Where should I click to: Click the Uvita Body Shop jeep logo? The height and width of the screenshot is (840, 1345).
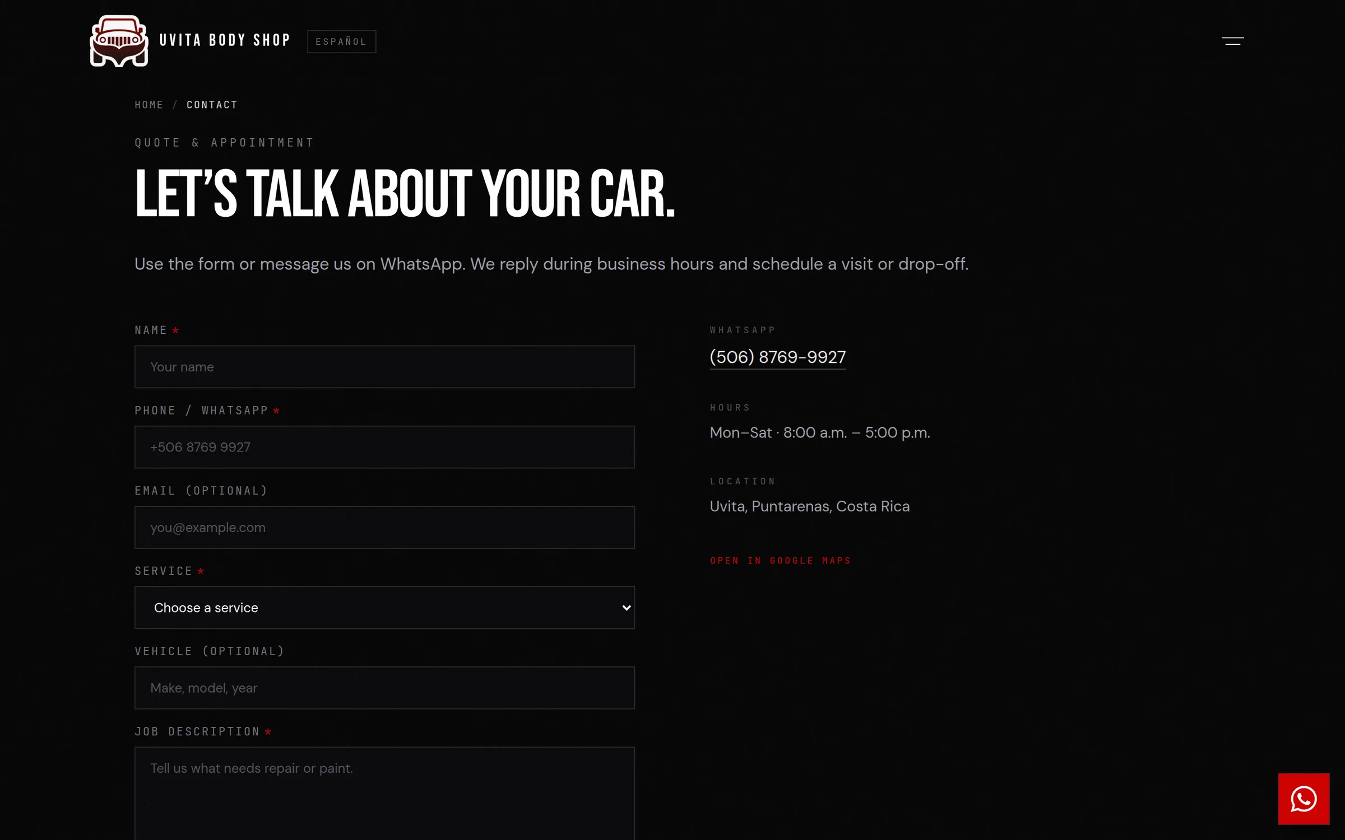[x=119, y=41]
